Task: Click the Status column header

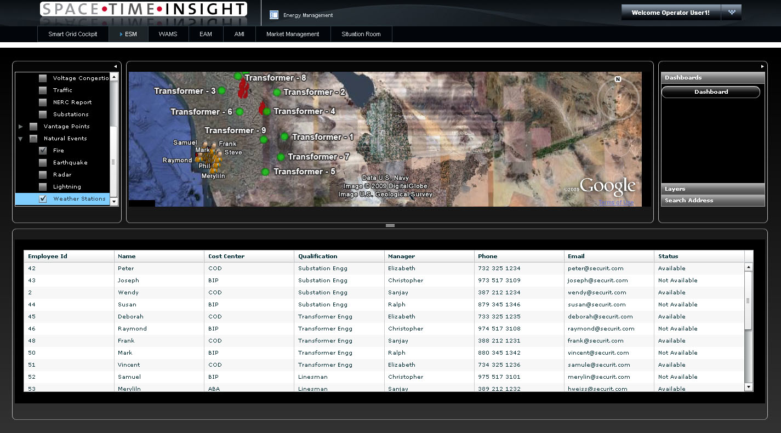Action: (668, 256)
